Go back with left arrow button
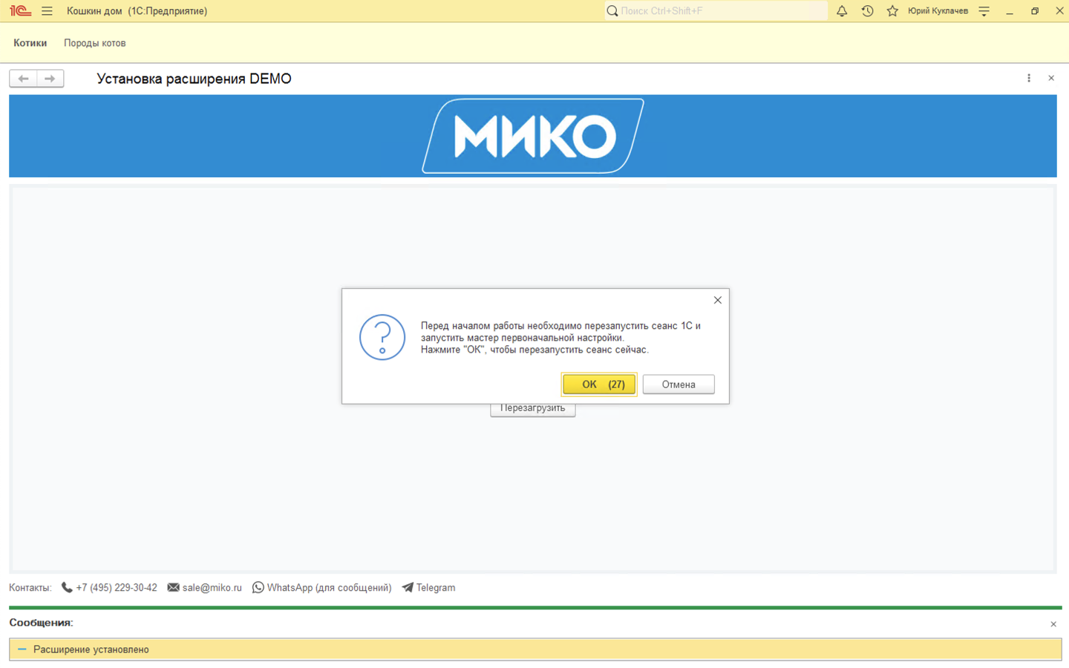Image resolution: width=1069 pixels, height=668 pixels. coord(23,79)
